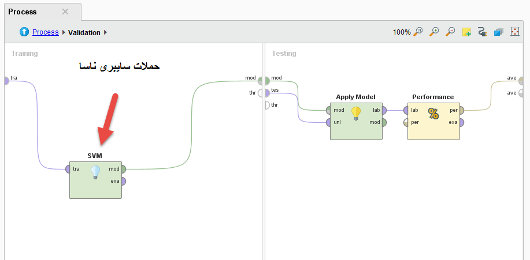Click Performance's exa output port

[461, 122]
